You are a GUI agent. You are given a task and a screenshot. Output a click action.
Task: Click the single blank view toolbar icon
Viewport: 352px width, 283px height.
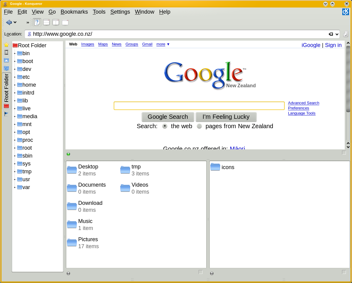(65, 22)
